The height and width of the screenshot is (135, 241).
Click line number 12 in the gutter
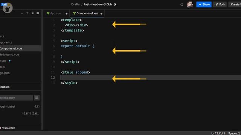[x=53, y=78]
